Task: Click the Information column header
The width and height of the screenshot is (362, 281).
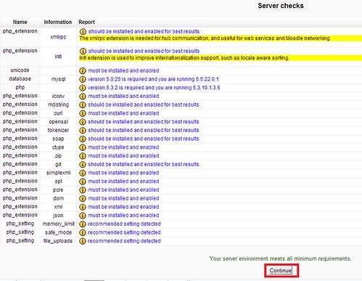Action: (58, 22)
